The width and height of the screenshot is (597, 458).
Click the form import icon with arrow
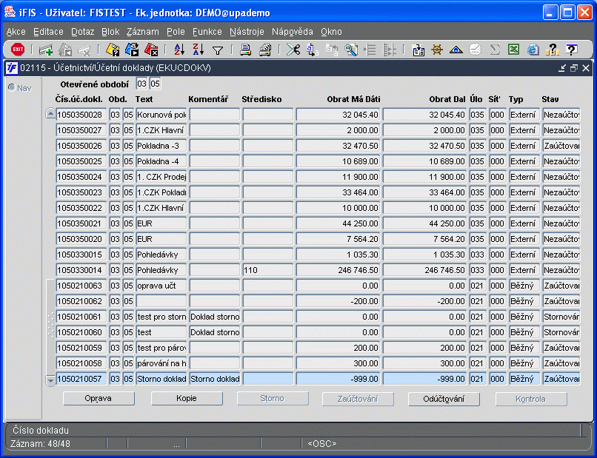click(418, 50)
